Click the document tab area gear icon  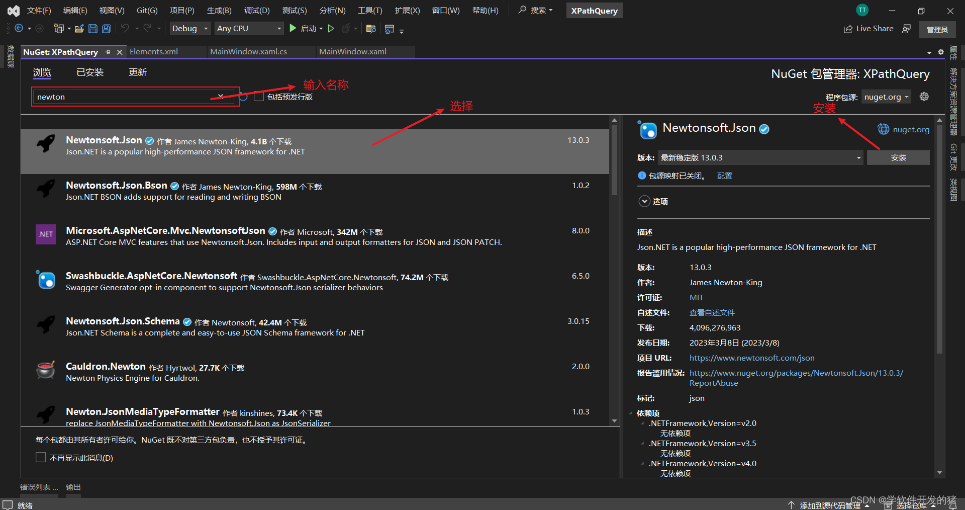pyautogui.click(x=941, y=52)
